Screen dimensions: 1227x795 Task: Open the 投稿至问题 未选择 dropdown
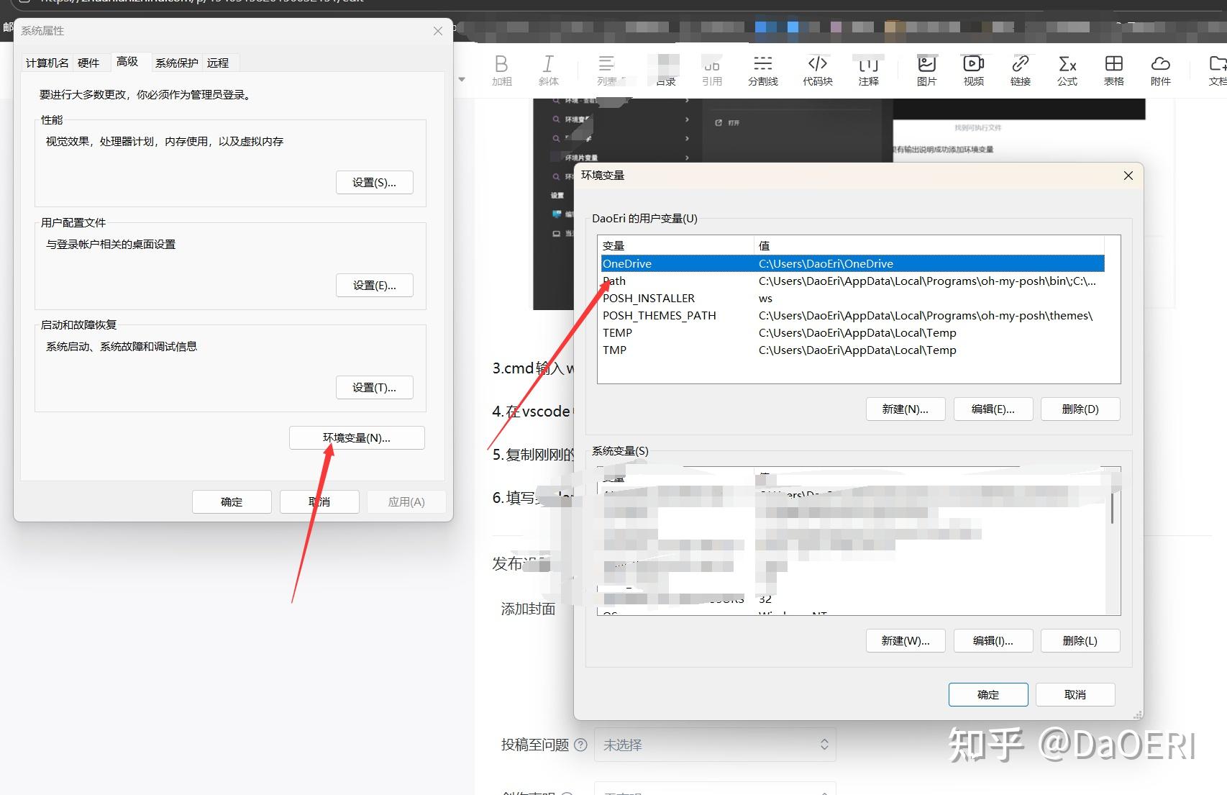pos(714,745)
